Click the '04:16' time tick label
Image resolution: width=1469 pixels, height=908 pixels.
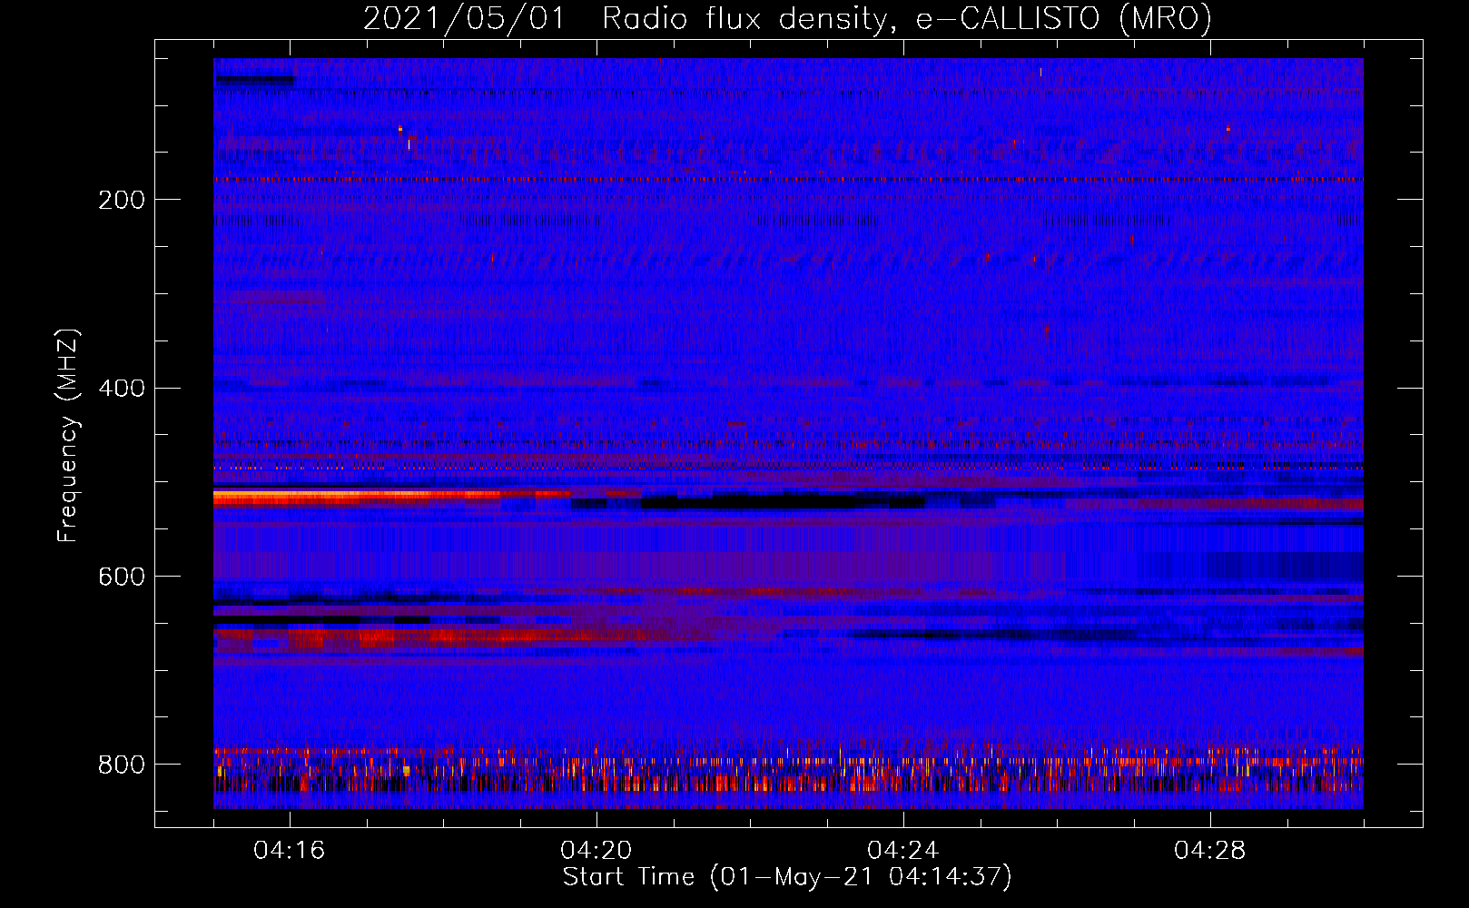tap(290, 850)
